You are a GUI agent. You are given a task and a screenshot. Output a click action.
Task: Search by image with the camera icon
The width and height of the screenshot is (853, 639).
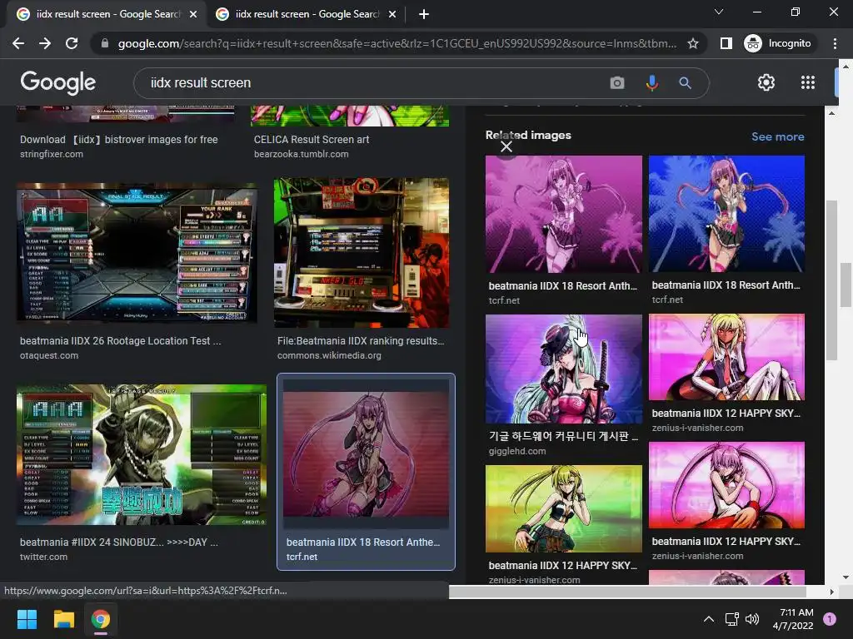click(617, 82)
